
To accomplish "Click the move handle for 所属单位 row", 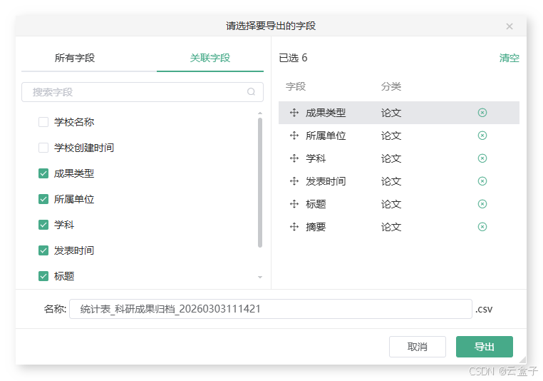I will 294,136.
